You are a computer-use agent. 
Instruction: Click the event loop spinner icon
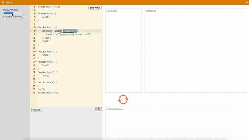click(x=123, y=100)
